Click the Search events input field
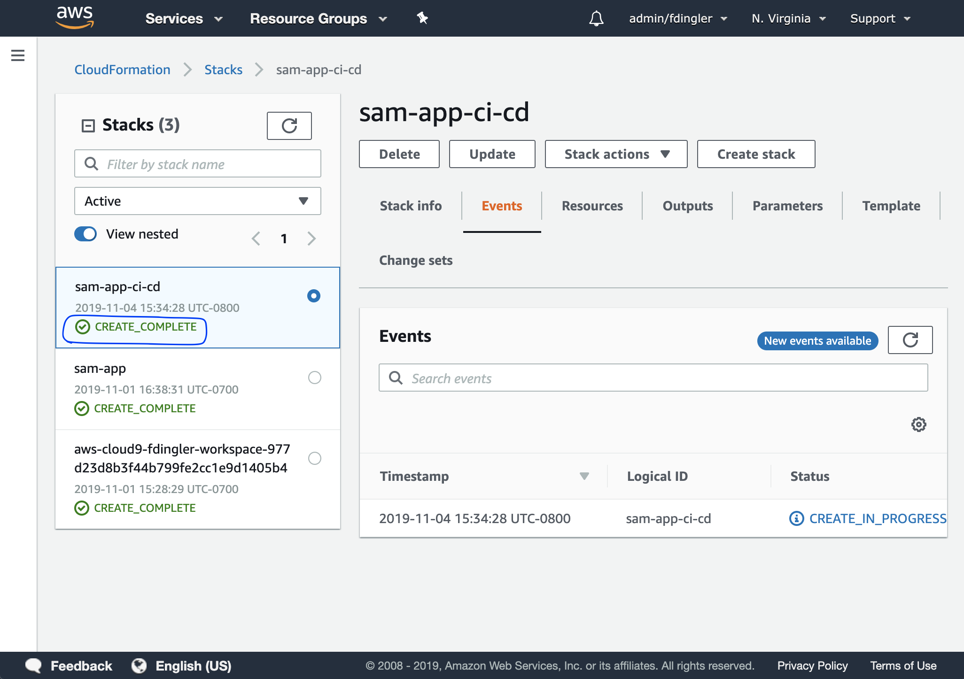 point(653,378)
